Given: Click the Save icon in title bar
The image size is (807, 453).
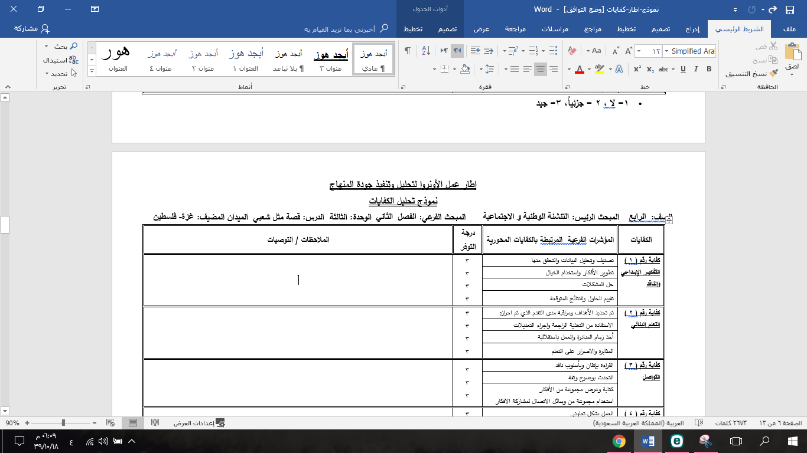Looking at the screenshot, I should (x=789, y=9).
